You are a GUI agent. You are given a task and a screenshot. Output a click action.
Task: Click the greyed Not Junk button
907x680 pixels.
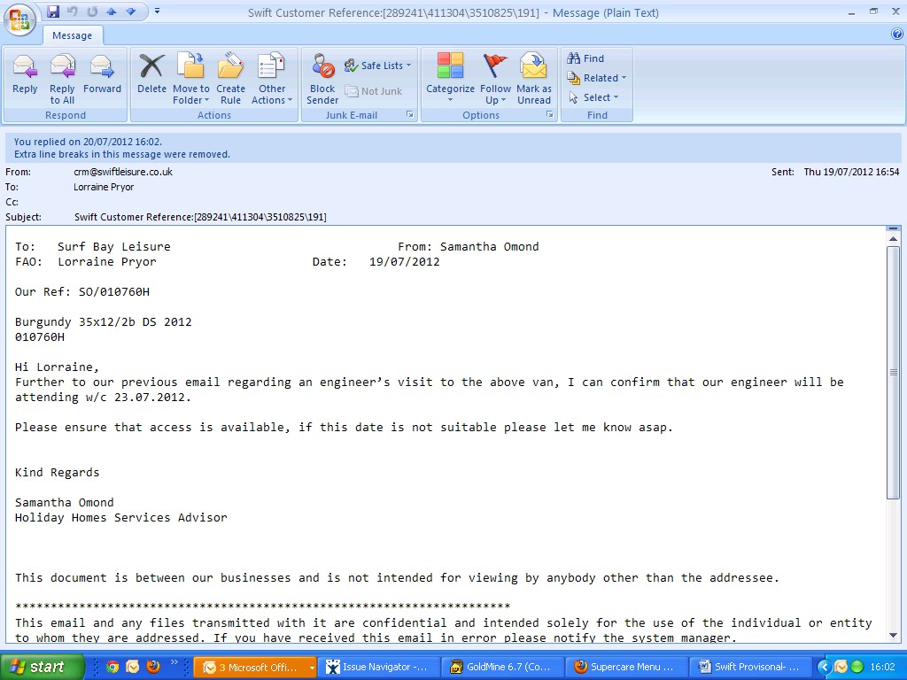tap(373, 91)
